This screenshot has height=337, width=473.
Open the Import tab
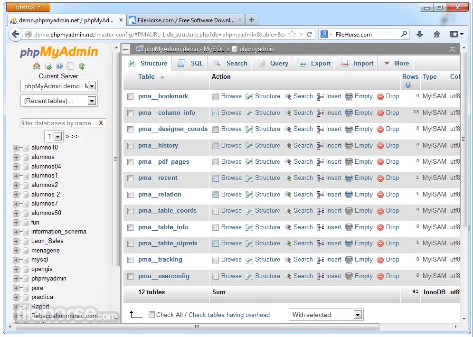point(357,63)
